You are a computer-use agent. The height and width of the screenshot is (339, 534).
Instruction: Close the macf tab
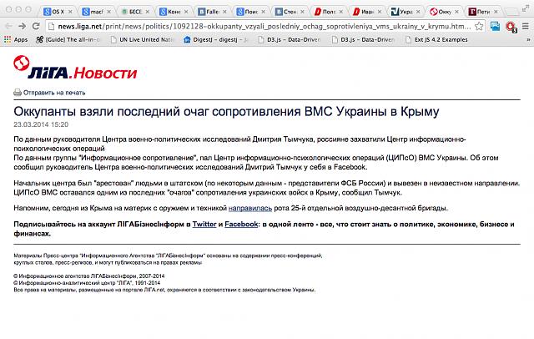pyautogui.click(x=108, y=12)
